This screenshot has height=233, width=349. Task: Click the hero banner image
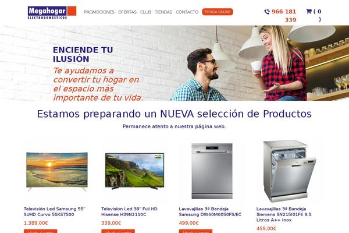coord(174,63)
